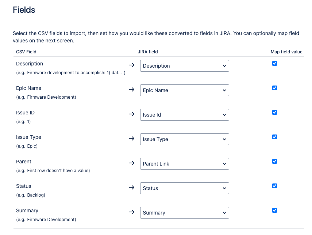Expand the Status JIRA field dropdown
312x235 pixels.
pos(184,188)
